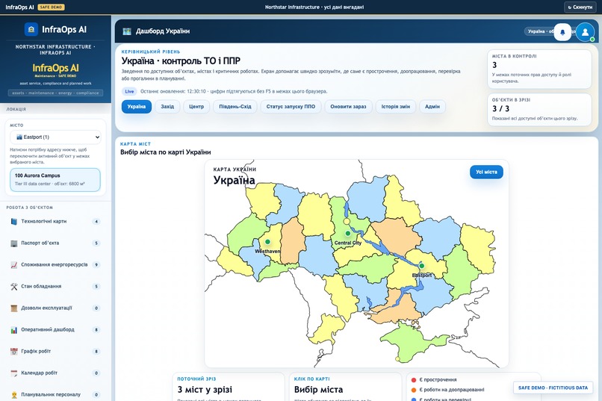Click the Об'єкти в зрізі 3 / 3 card
This screenshot has width=602, height=401.
point(539,110)
